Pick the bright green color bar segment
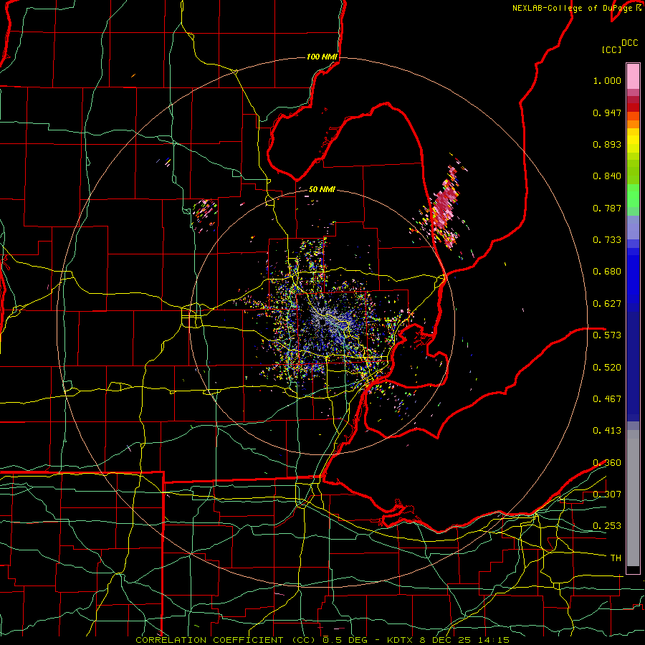This screenshot has width=645, height=645. pos(633,196)
